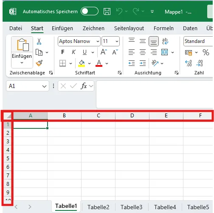
Task: Open the font size 11 dropdown
Action: tap(117, 41)
